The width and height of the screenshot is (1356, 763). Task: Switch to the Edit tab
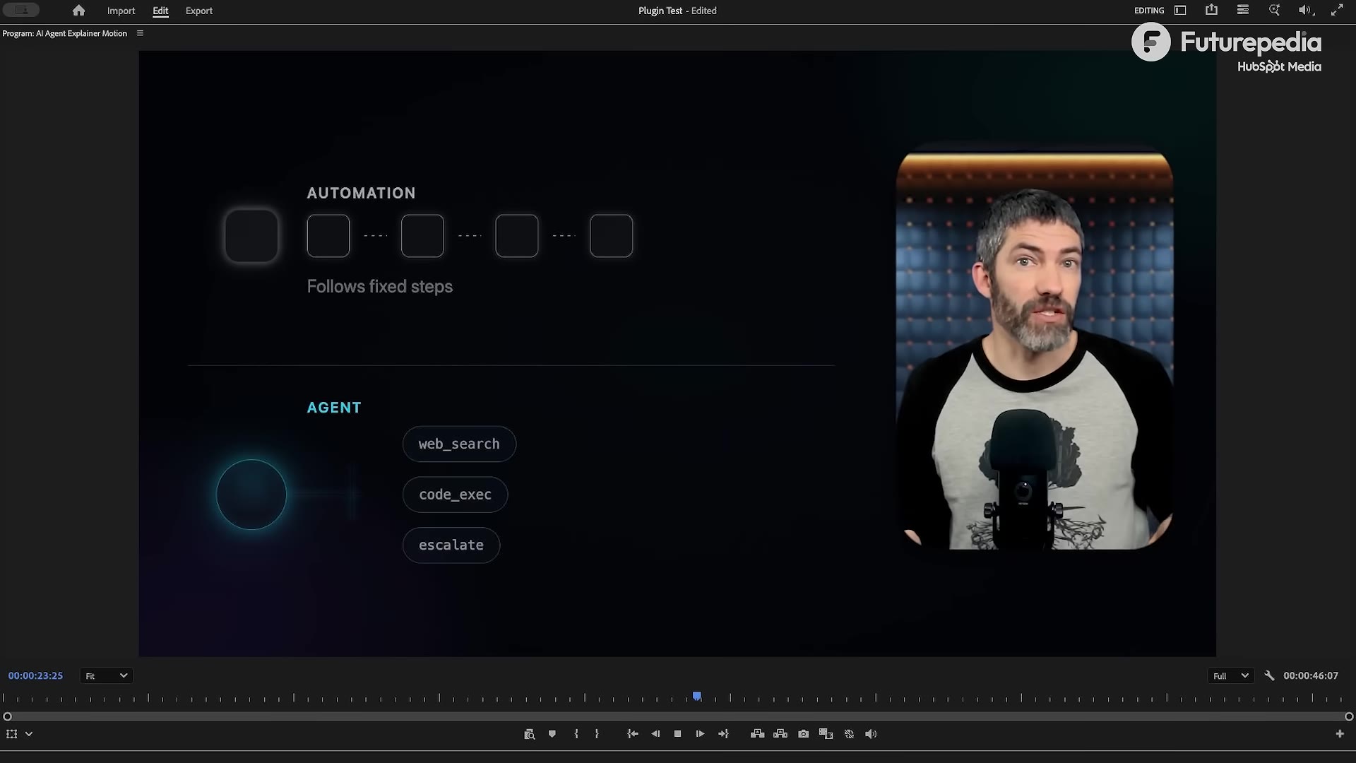click(x=160, y=11)
